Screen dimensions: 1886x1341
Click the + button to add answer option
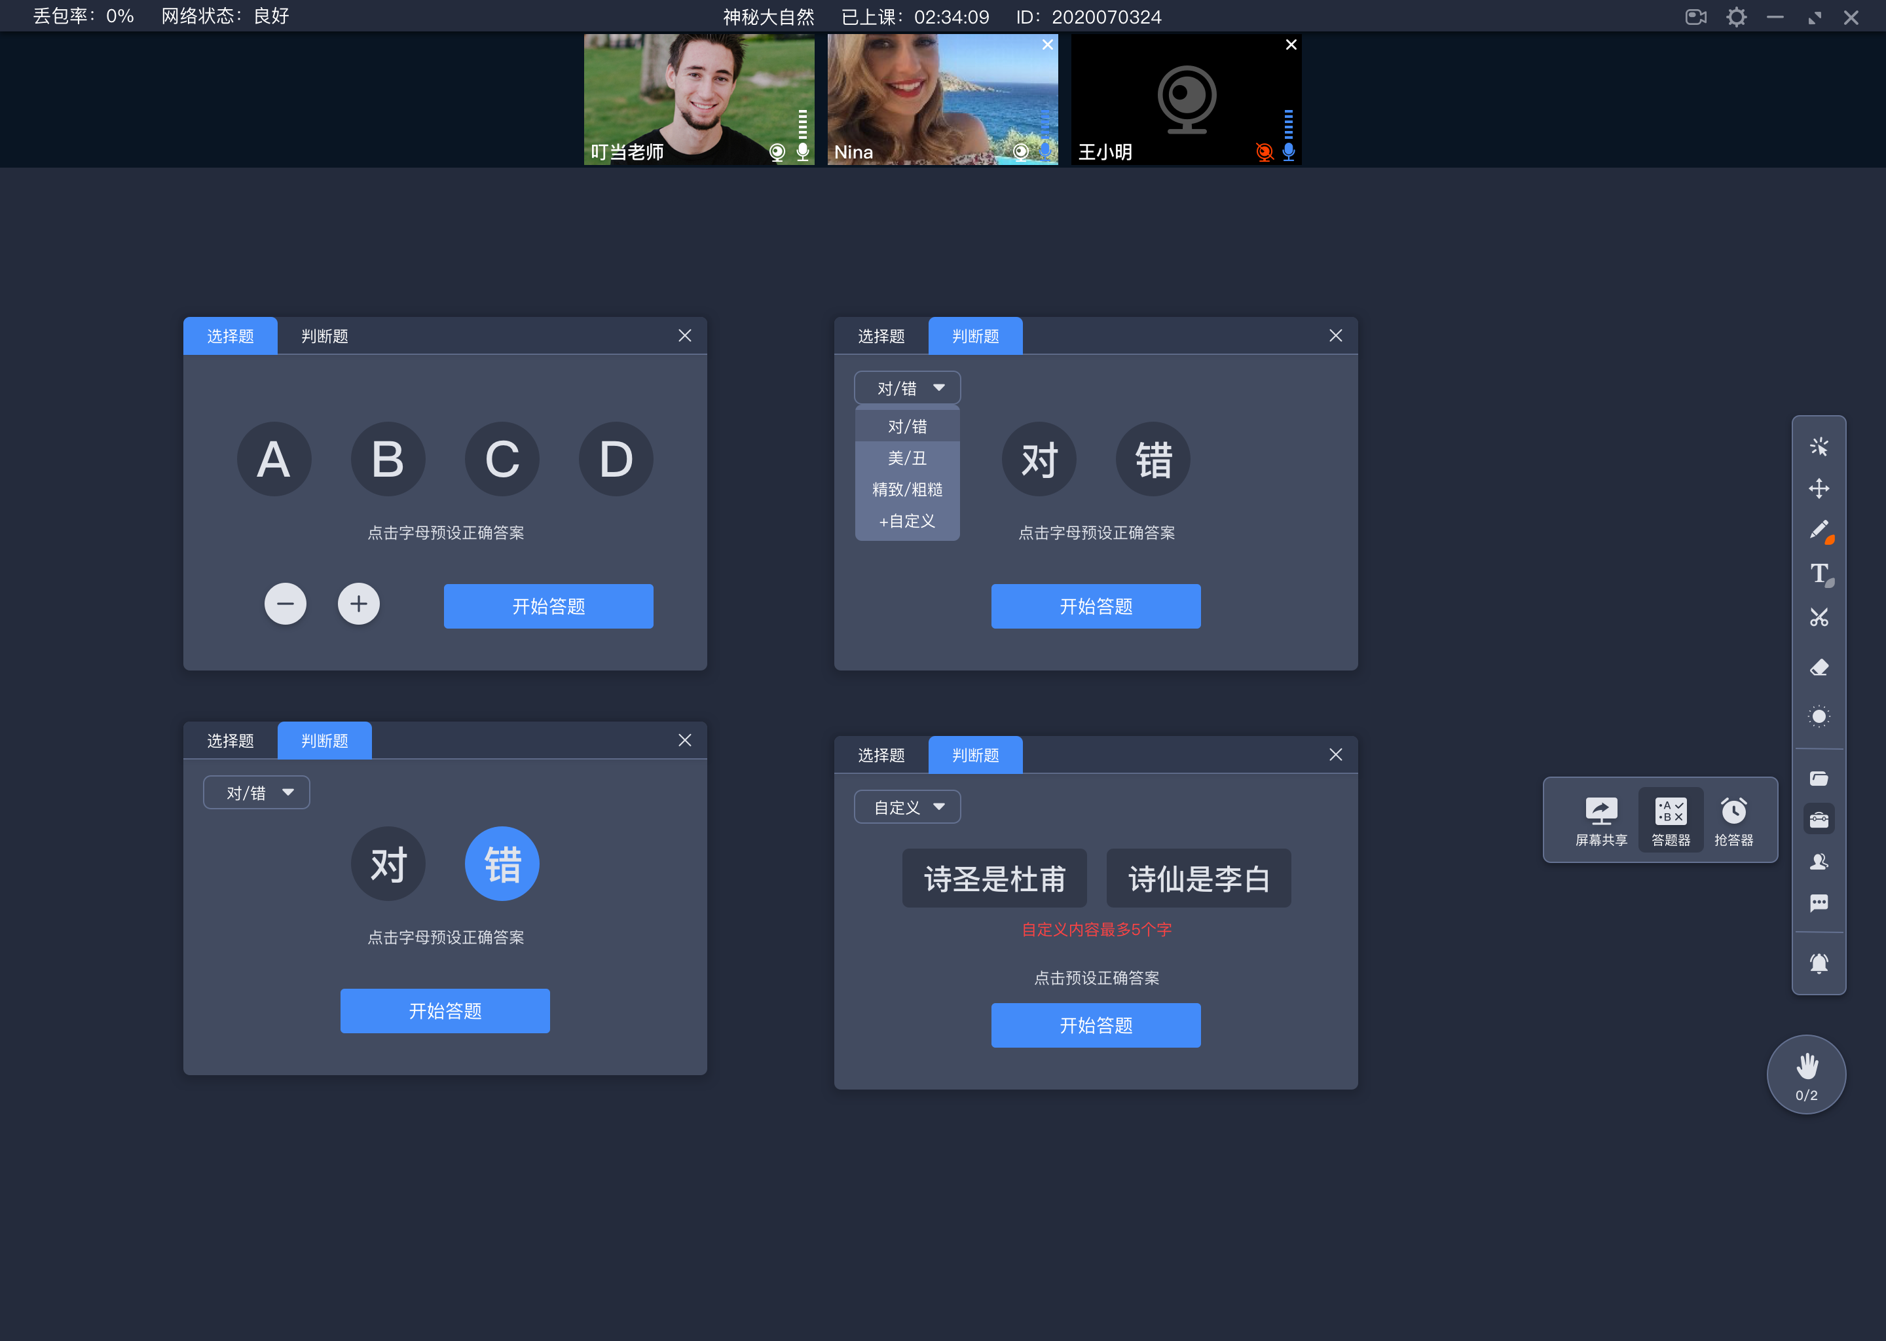tap(358, 604)
